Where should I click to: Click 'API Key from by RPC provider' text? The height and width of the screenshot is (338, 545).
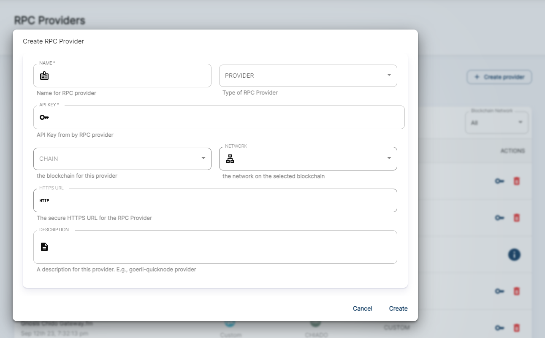[75, 135]
